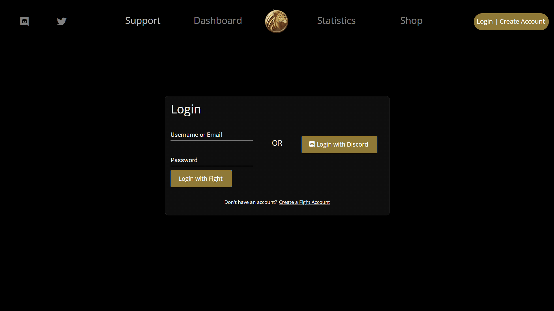Click the Login | Create Account button

(511, 22)
